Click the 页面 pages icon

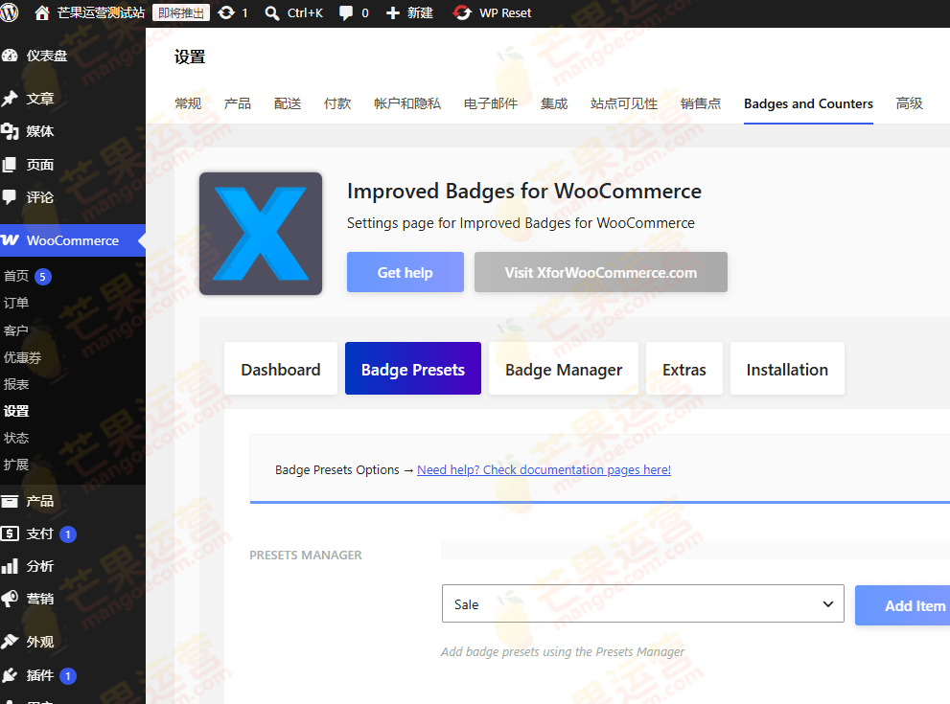[x=10, y=165]
